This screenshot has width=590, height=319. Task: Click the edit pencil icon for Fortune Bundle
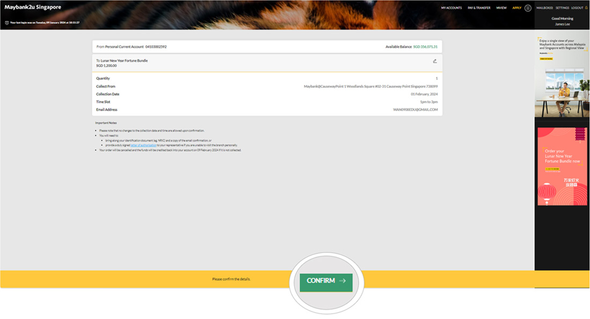pyautogui.click(x=434, y=61)
